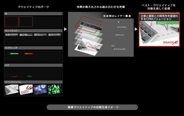The height and width of the screenshot is (116, 184).
Task: Pick the 企業と顧客 catch copy thumbnail
Action: tap(12, 39)
